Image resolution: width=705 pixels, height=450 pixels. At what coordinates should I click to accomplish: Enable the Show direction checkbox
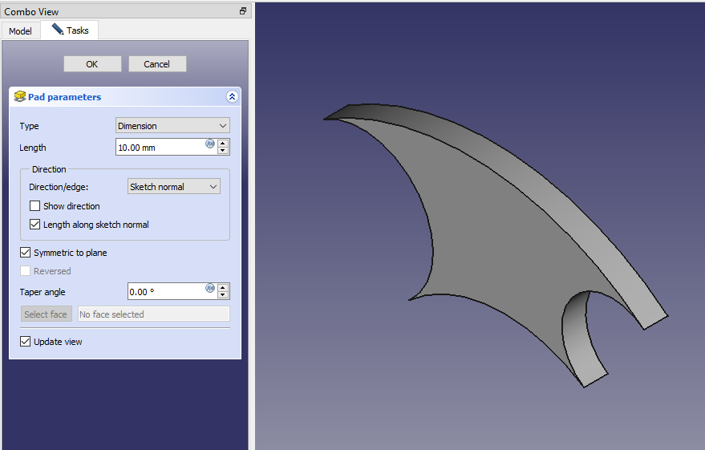35,206
